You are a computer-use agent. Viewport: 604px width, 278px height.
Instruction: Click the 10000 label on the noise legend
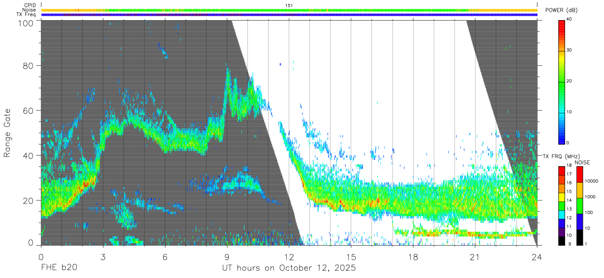(x=592, y=181)
